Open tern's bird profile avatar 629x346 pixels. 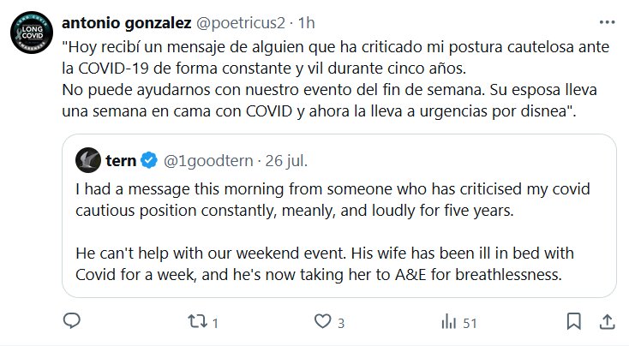[88, 159]
